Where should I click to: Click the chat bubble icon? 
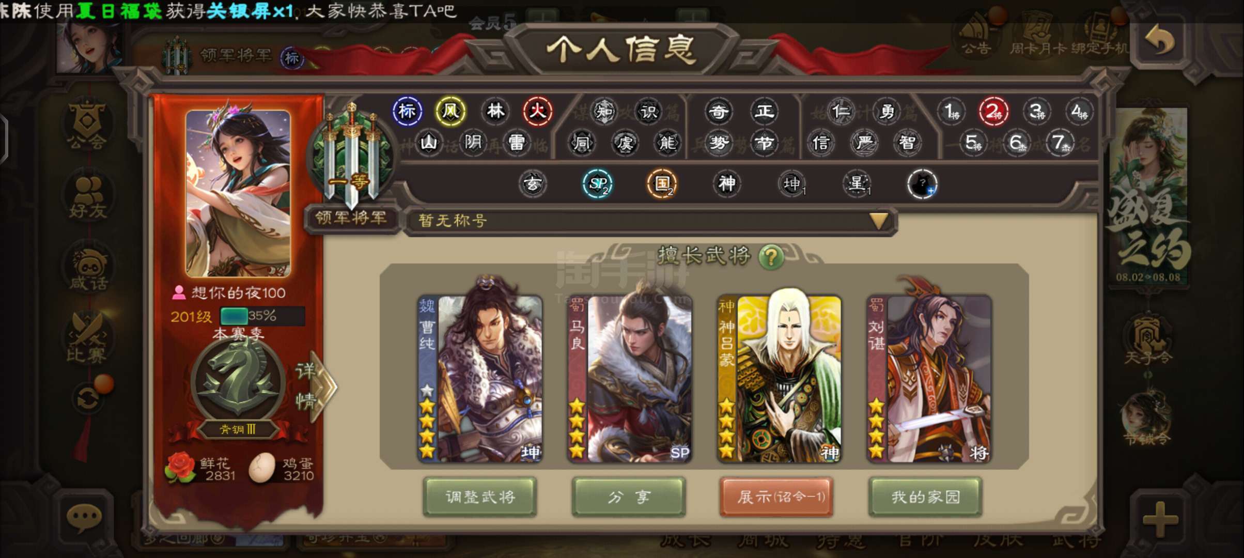pos(85,518)
